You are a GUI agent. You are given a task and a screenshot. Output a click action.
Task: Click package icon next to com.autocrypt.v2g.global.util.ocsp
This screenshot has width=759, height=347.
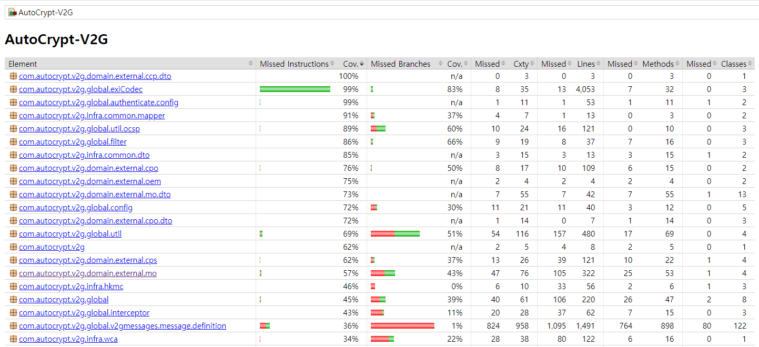click(13, 129)
